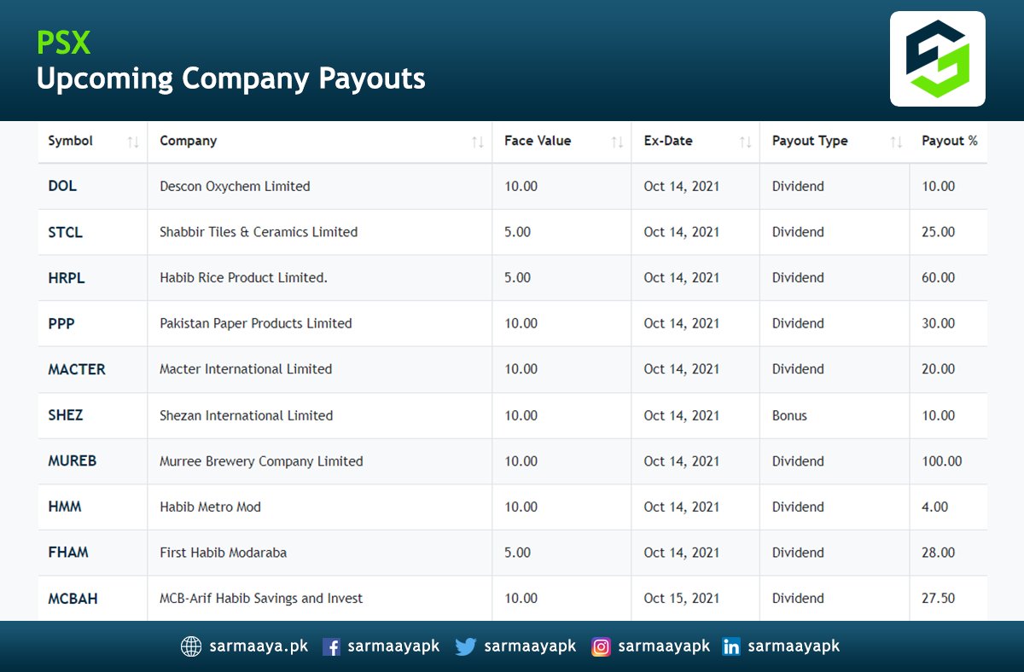Viewport: 1024px width, 672px height.
Task: Click the Facebook icon in footer
Action: (x=331, y=647)
